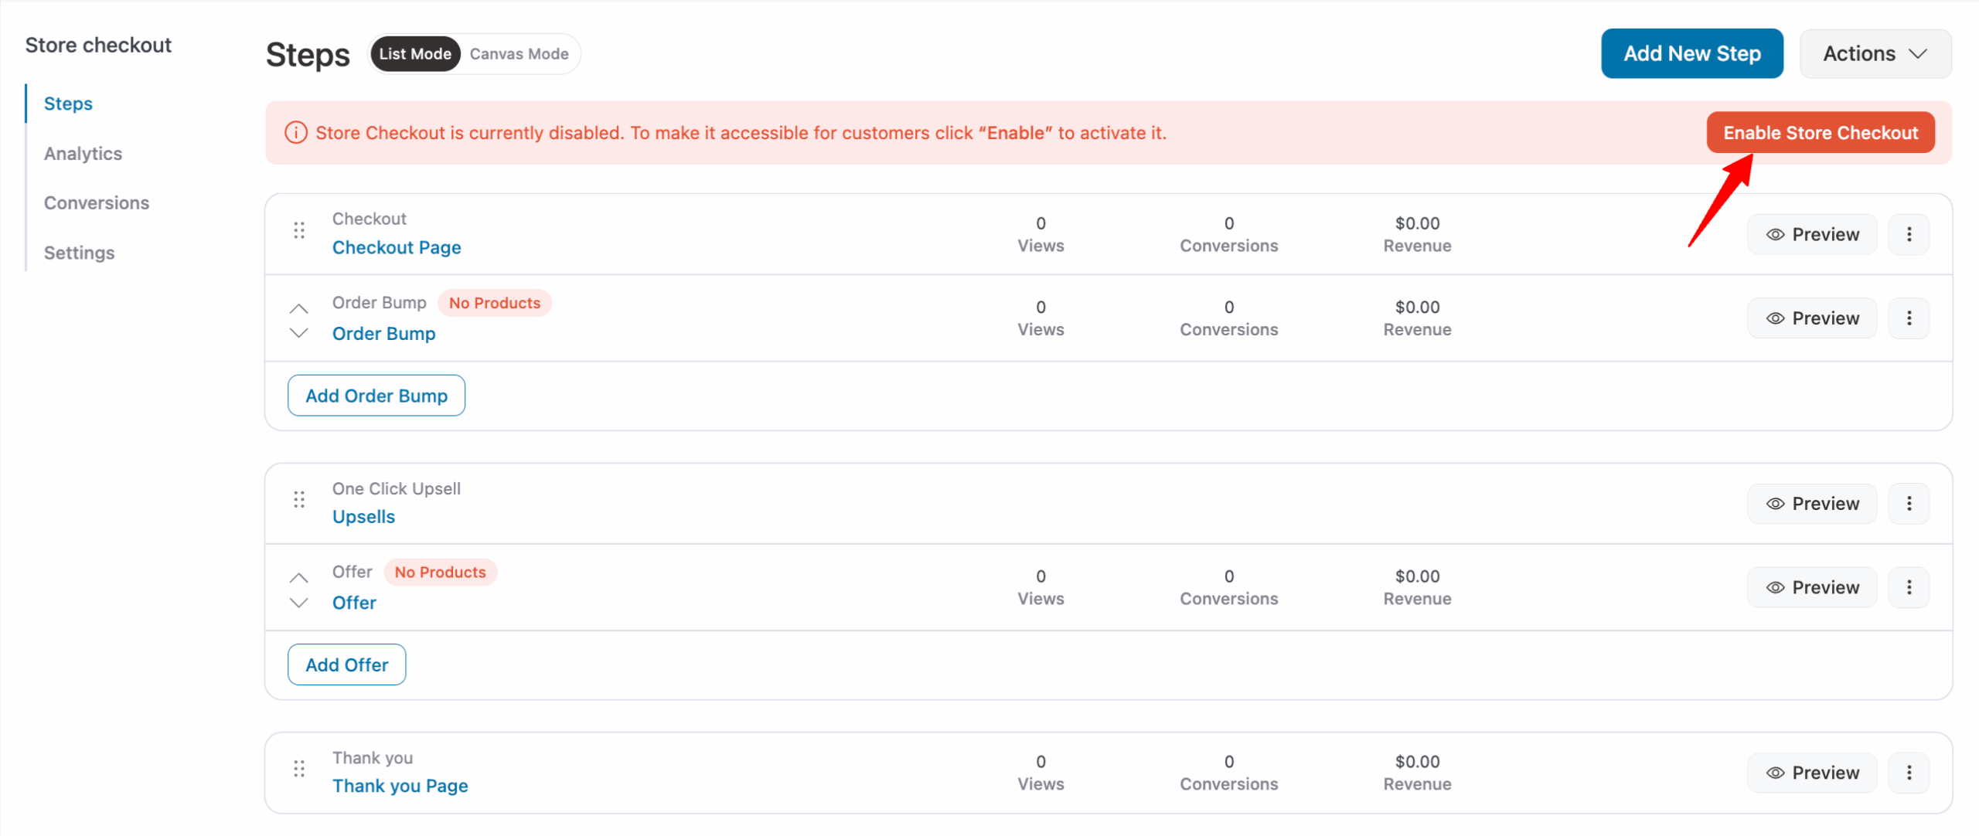The width and height of the screenshot is (1979, 836).
Task: Preview the Thank you Page step
Action: [1811, 773]
